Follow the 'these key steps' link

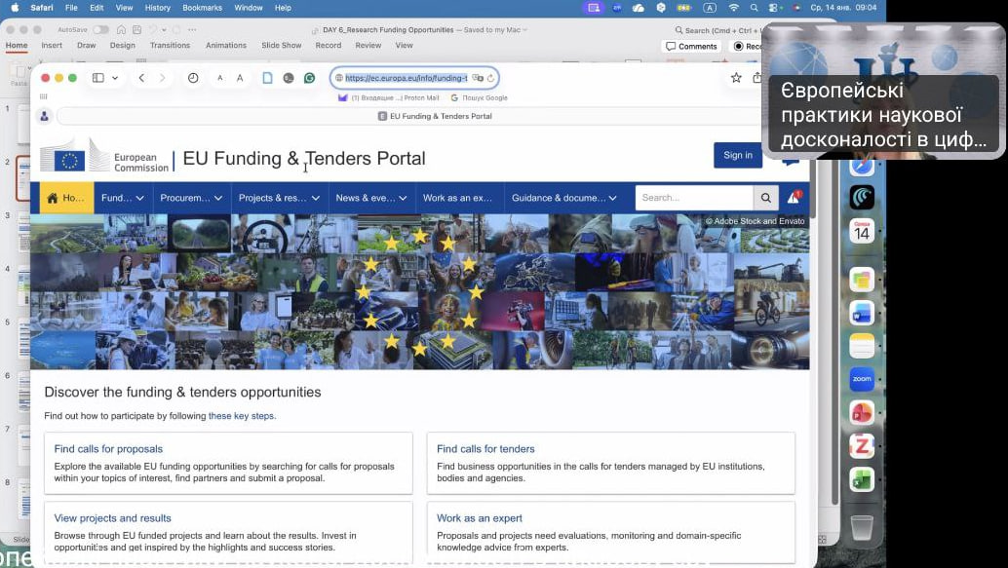(x=242, y=416)
